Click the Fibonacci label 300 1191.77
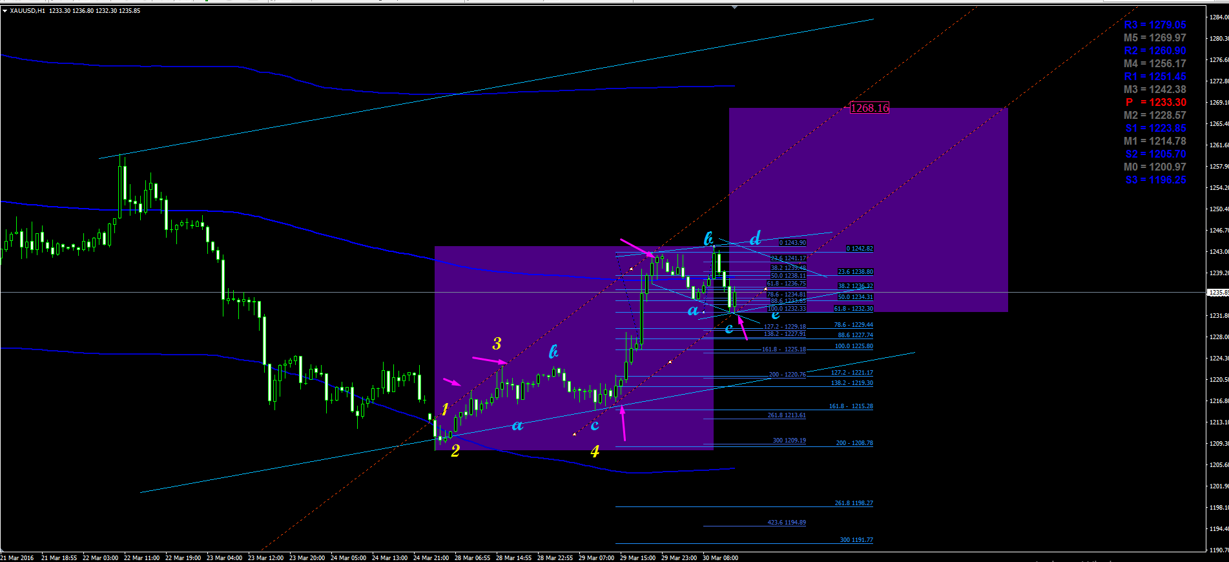 coord(856,540)
